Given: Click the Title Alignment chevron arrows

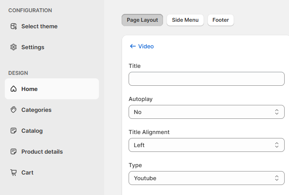Looking at the screenshot, I should pos(277,145).
